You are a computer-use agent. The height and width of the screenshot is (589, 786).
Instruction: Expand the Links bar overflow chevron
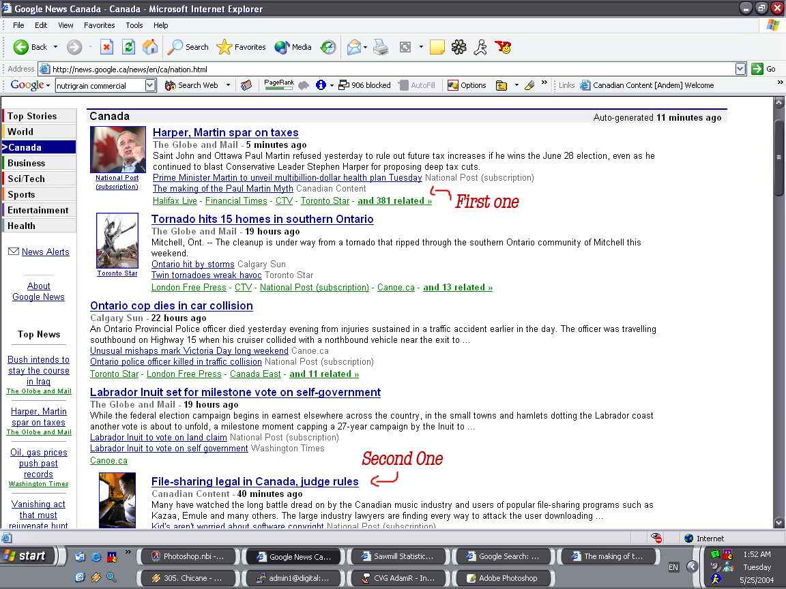(780, 82)
